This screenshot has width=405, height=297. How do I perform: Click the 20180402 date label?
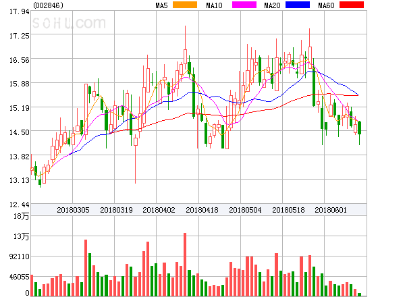pos(159,210)
